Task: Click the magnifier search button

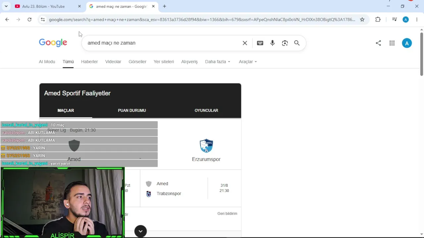Action: [x=297, y=43]
